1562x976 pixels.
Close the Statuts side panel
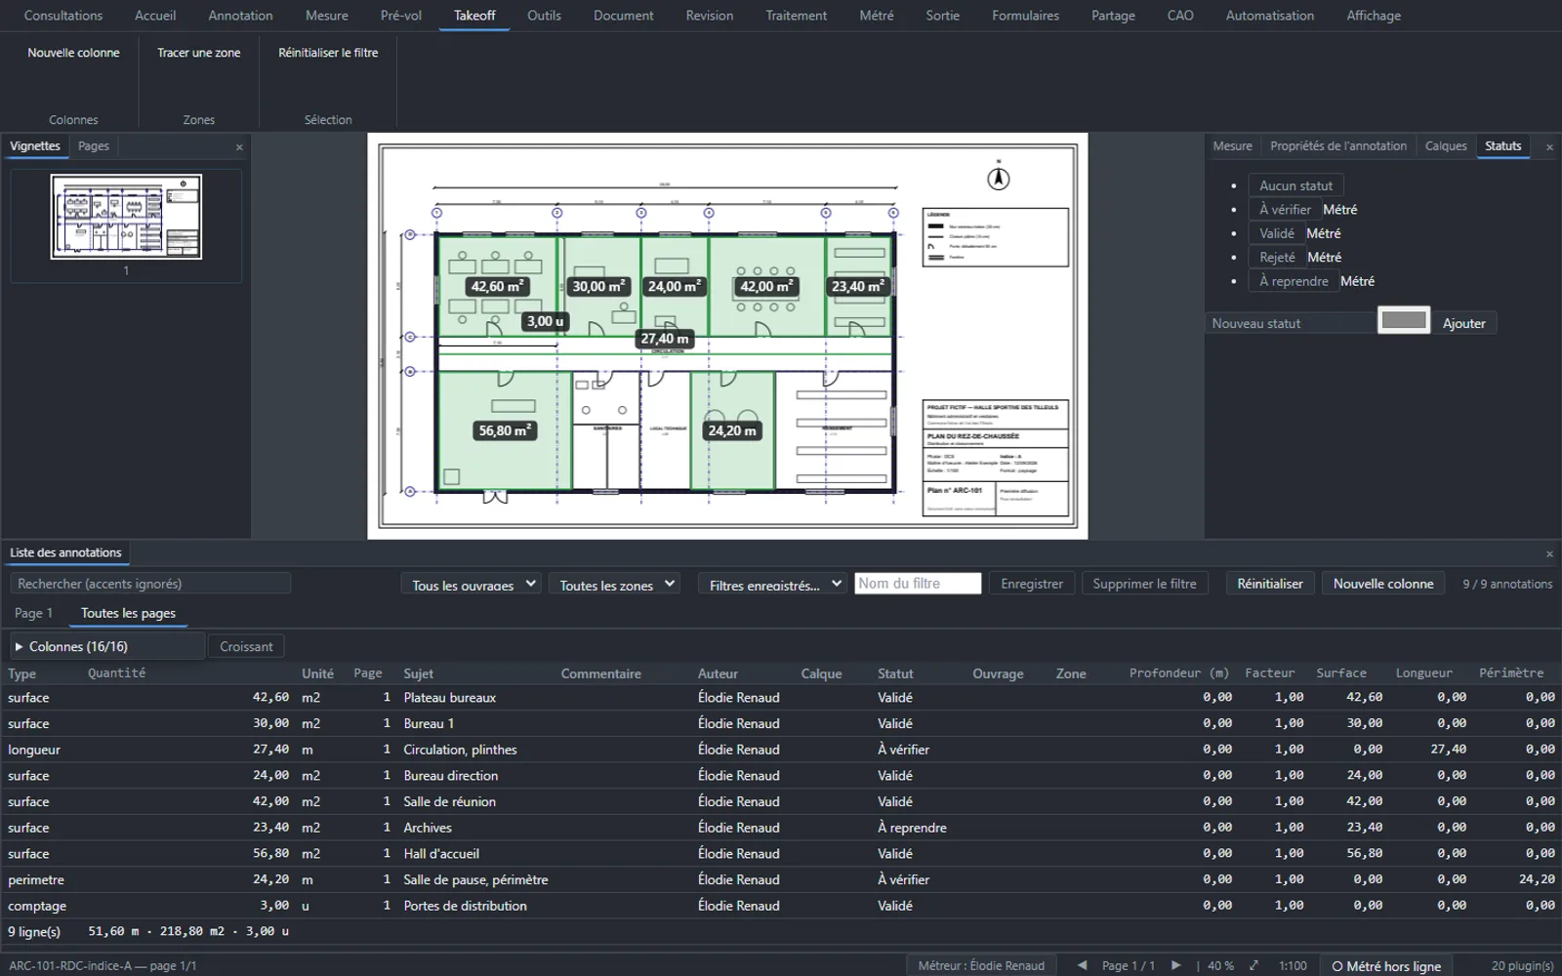[x=1549, y=147]
